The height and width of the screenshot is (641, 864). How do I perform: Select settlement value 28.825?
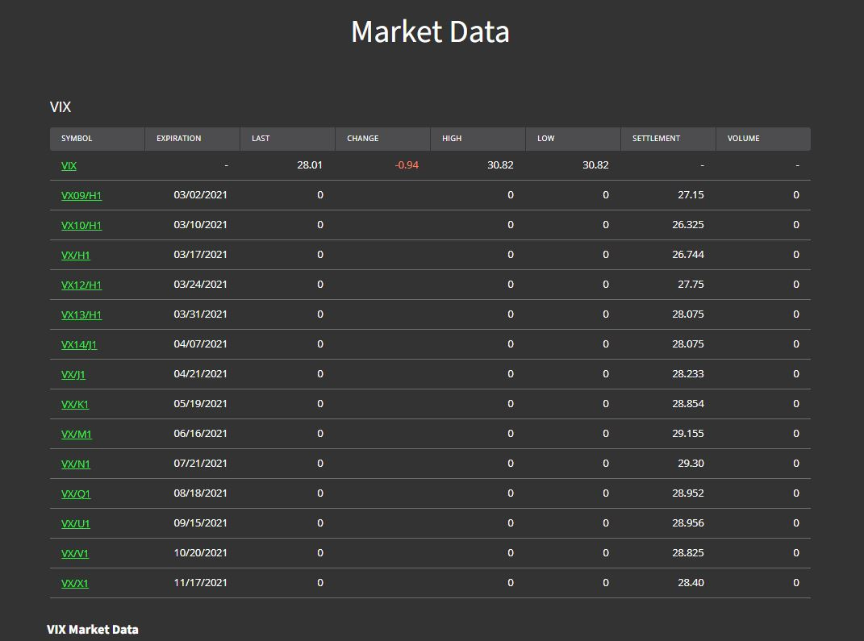tap(688, 552)
